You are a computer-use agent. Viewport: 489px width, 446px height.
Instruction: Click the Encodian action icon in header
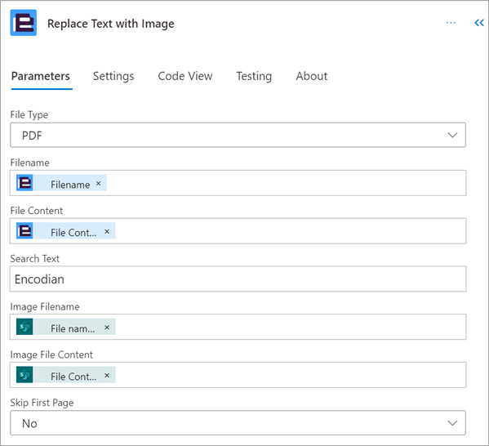click(24, 23)
